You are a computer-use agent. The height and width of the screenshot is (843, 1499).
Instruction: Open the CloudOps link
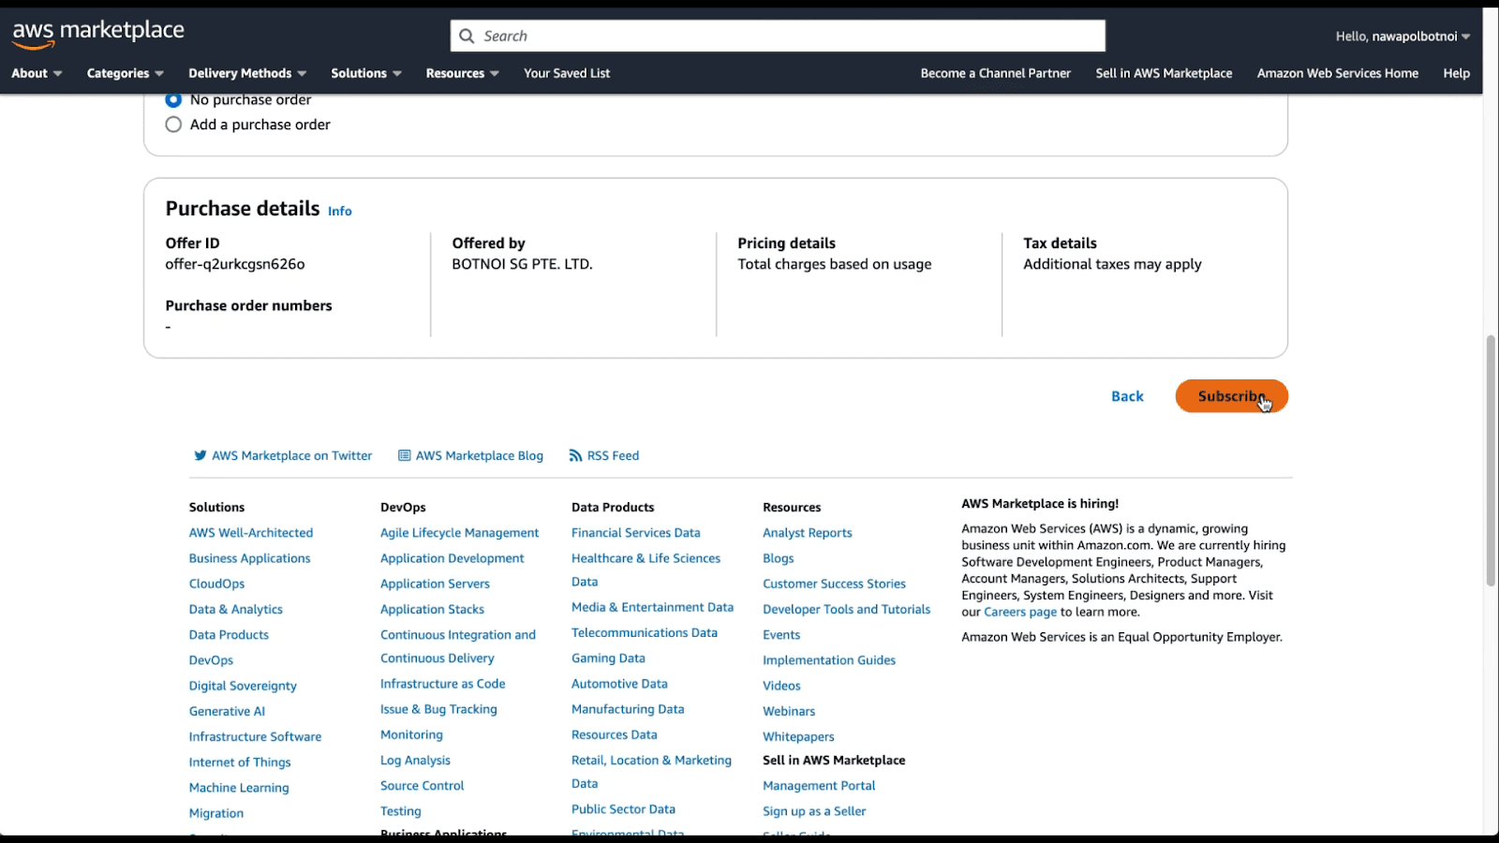click(x=216, y=584)
